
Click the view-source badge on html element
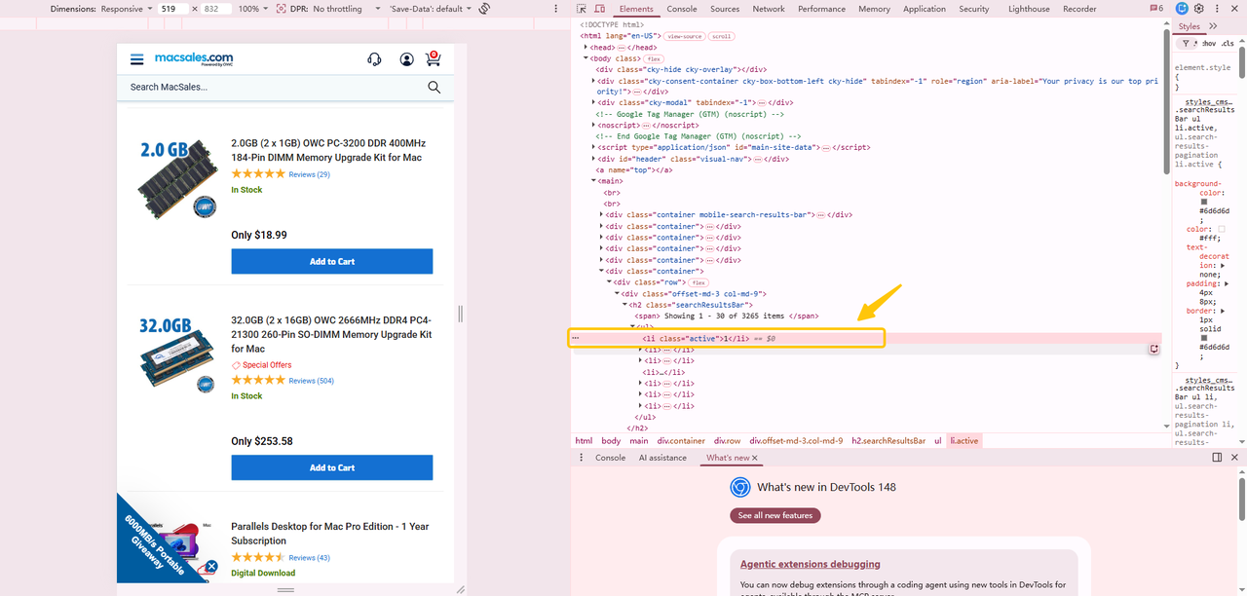pos(685,36)
